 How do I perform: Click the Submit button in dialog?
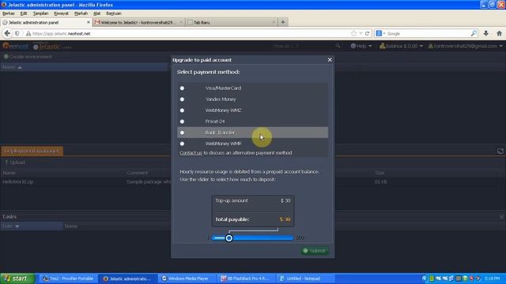(315, 251)
